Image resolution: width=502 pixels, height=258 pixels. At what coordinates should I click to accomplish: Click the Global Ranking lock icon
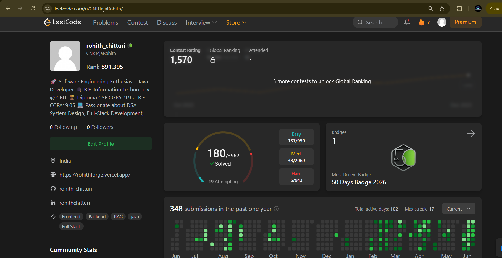[213, 60]
